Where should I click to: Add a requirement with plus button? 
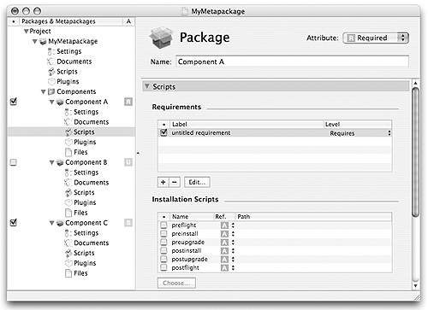(x=163, y=182)
